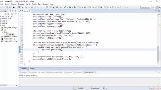Image resolution: width=161 pixels, height=90 pixels.
Task: Click the Quick Access search field
Action: [145, 7]
